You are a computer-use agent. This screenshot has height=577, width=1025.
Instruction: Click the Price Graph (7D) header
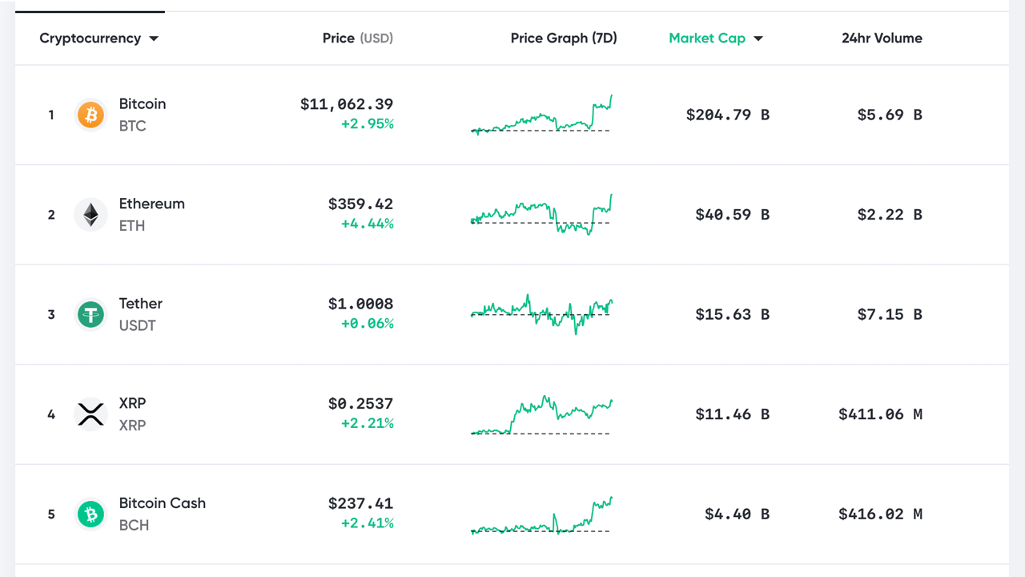click(x=564, y=38)
